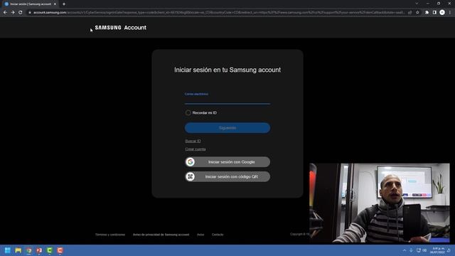Open the red-white taskbar app icon
This screenshot has width=455, height=256.
coord(39,250)
